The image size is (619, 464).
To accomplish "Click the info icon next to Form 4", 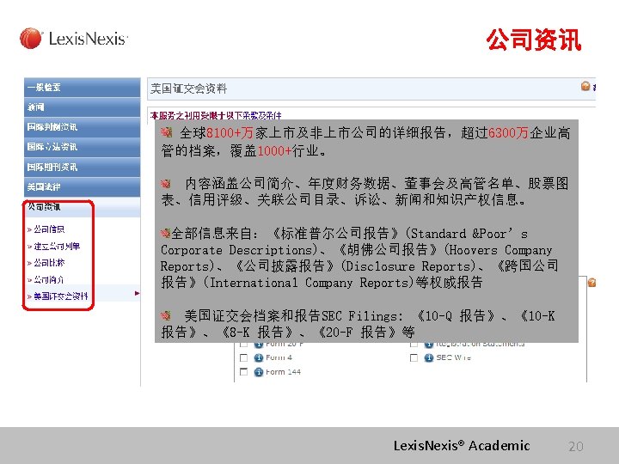I will point(259,357).
